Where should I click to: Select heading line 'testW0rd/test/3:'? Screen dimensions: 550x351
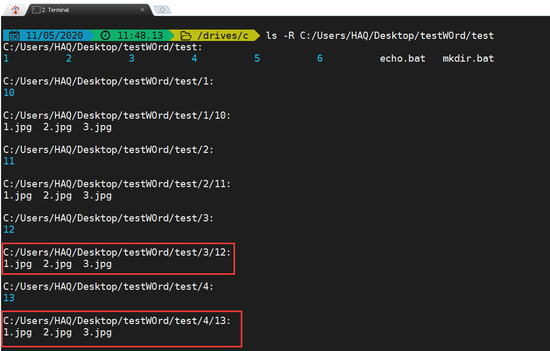pos(108,218)
